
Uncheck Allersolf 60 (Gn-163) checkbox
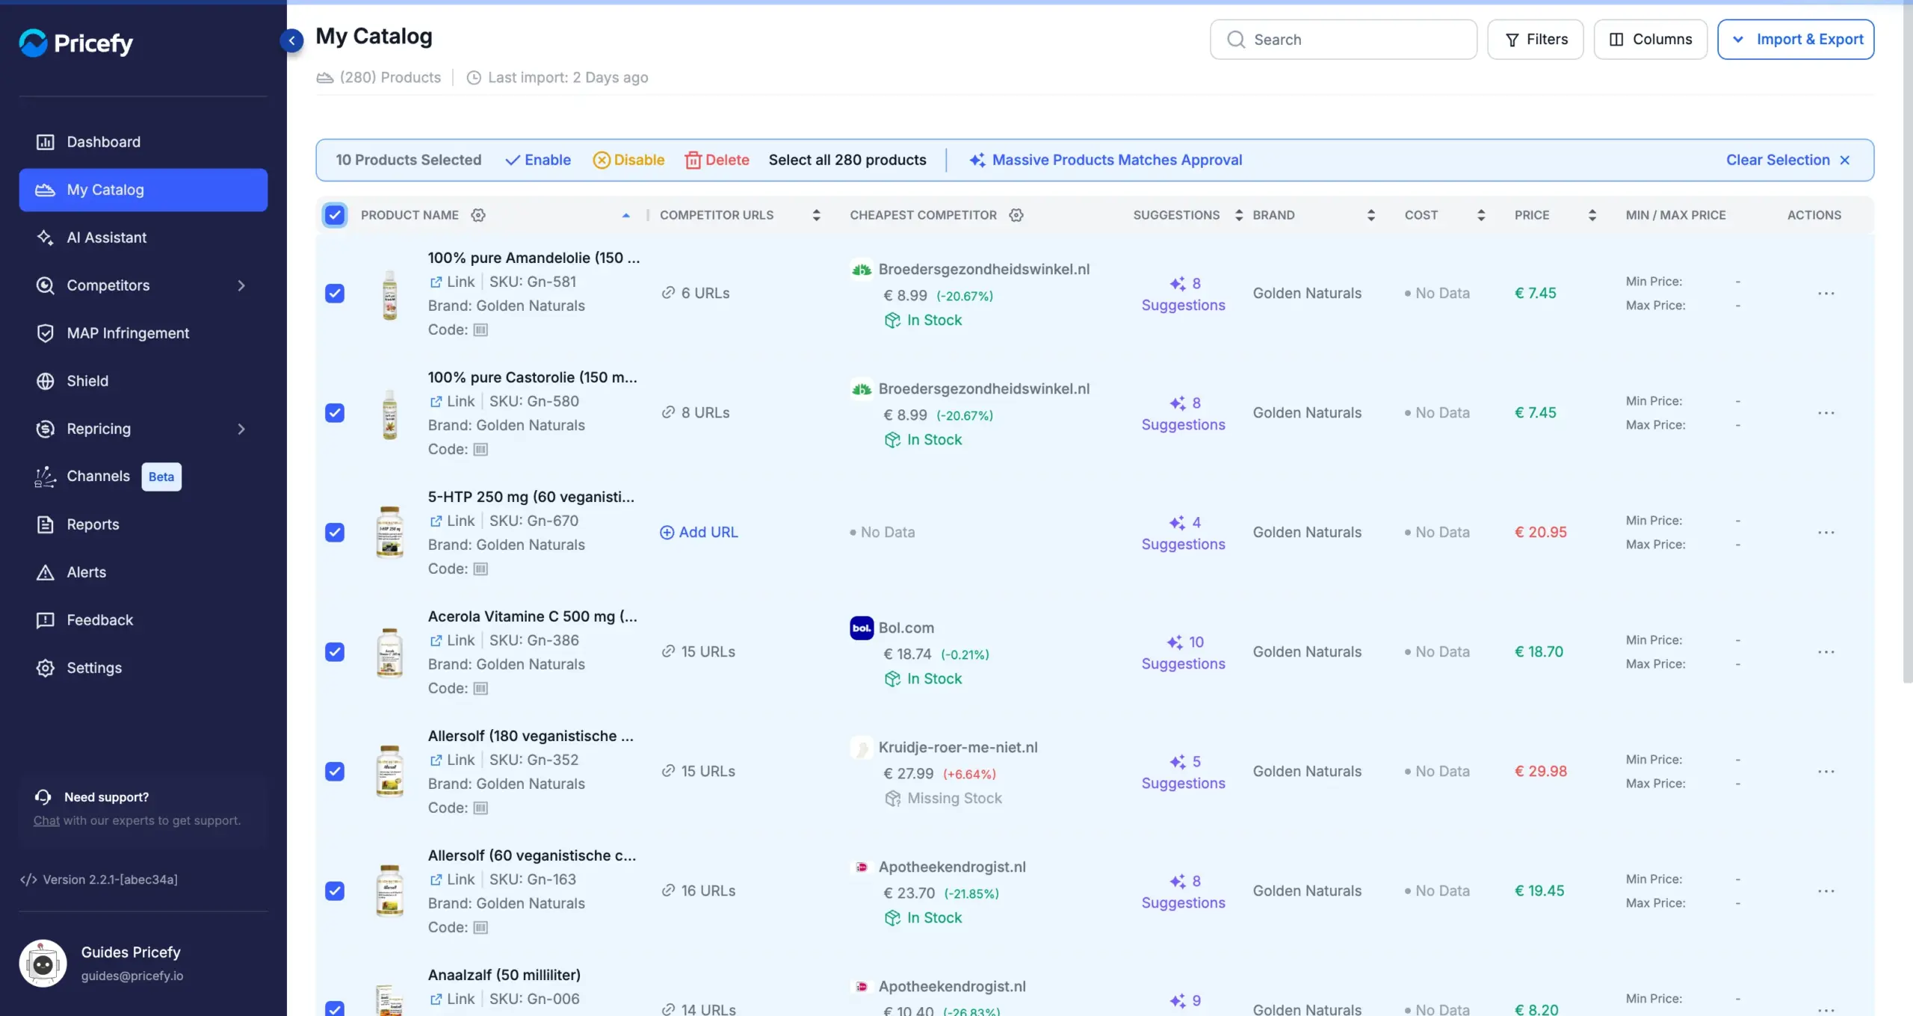pos(335,891)
